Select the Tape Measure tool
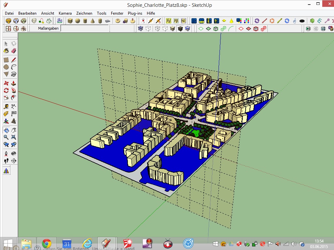Image resolution: width=334 pixels, height=250 pixels. (x=6, y=106)
